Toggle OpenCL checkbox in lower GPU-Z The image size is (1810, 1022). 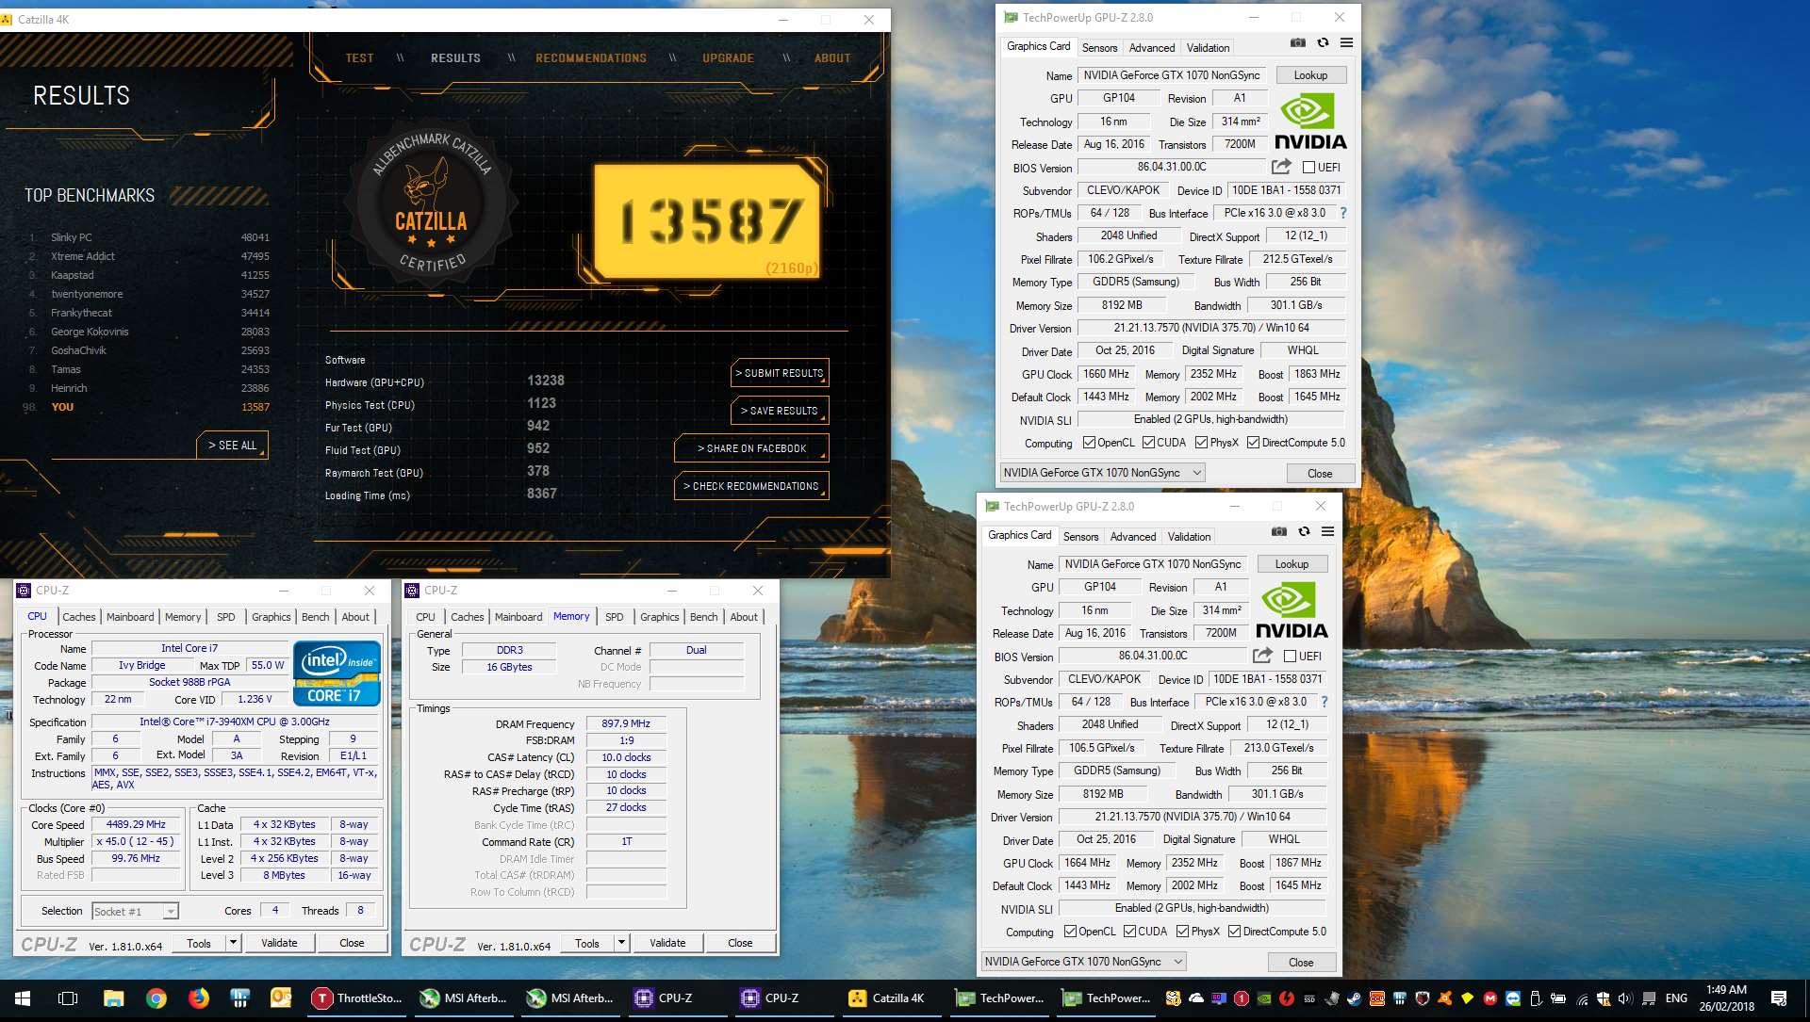(1070, 932)
